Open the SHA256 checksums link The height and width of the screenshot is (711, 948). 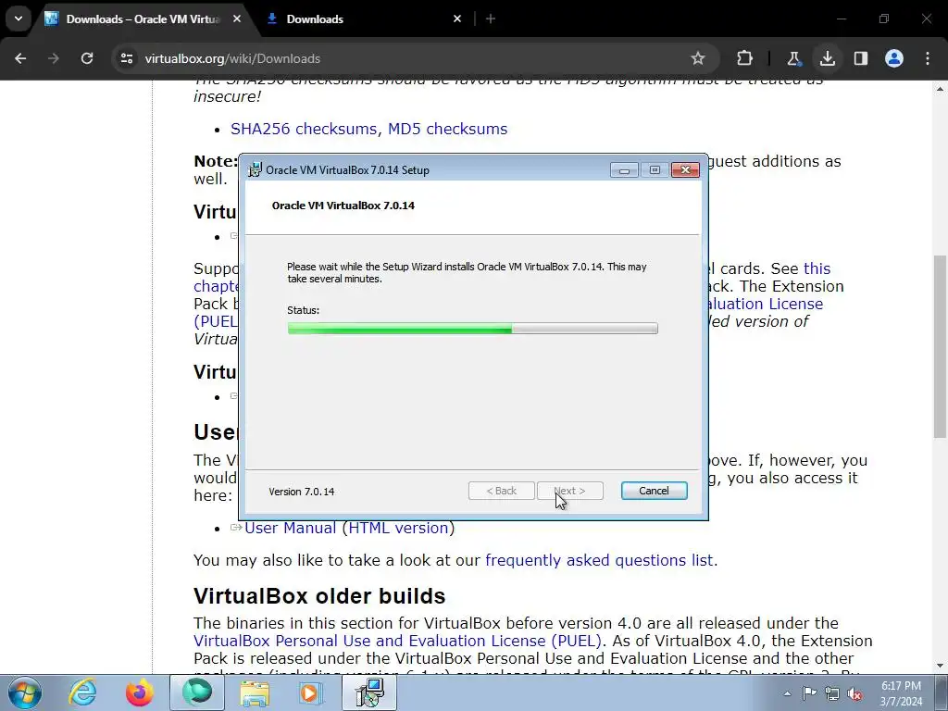click(304, 129)
